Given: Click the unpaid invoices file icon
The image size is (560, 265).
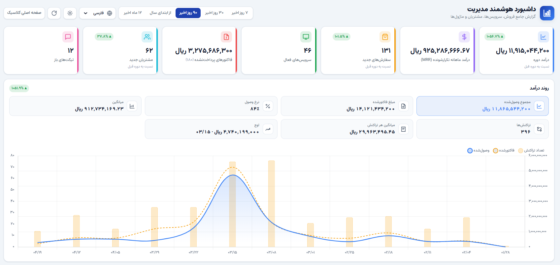Looking at the screenshot, I should [x=226, y=37].
